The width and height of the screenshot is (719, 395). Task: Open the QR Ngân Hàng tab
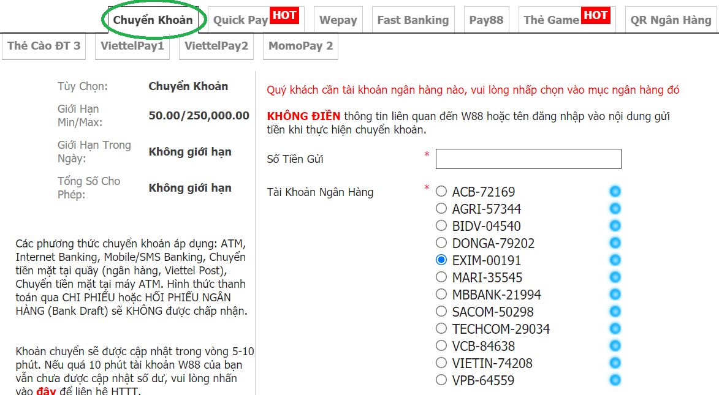point(671,20)
